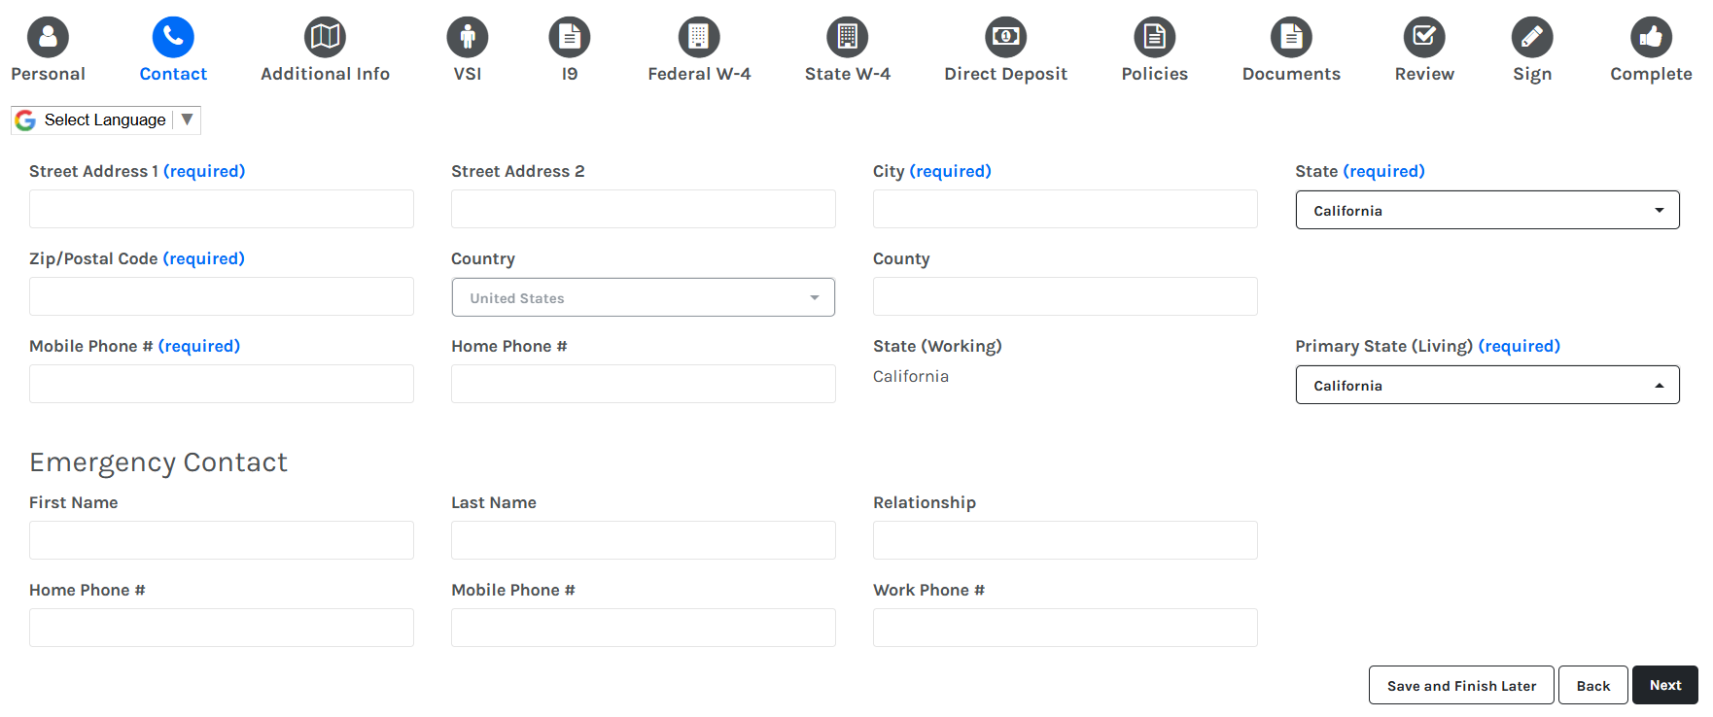
Task: Click the Emergency Contact heading
Action: tap(158, 462)
